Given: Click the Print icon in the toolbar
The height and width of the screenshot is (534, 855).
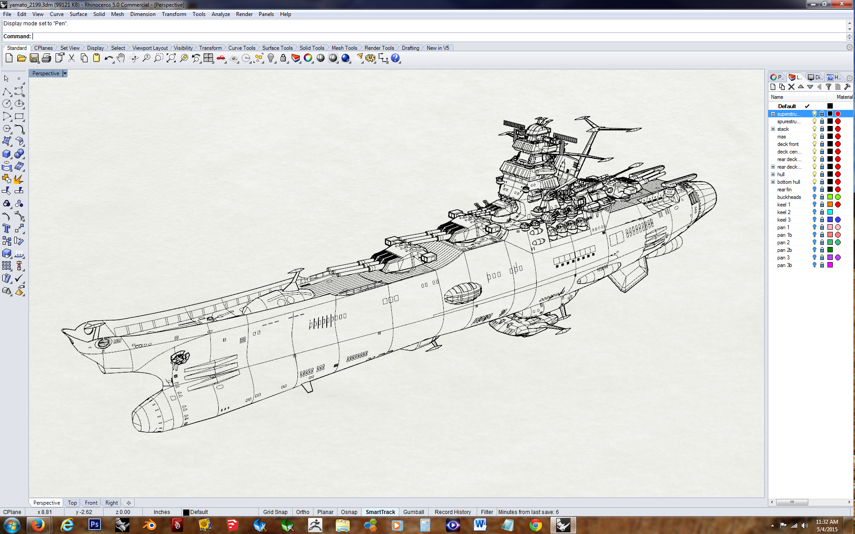Looking at the screenshot, I should (x=46, y=58).
